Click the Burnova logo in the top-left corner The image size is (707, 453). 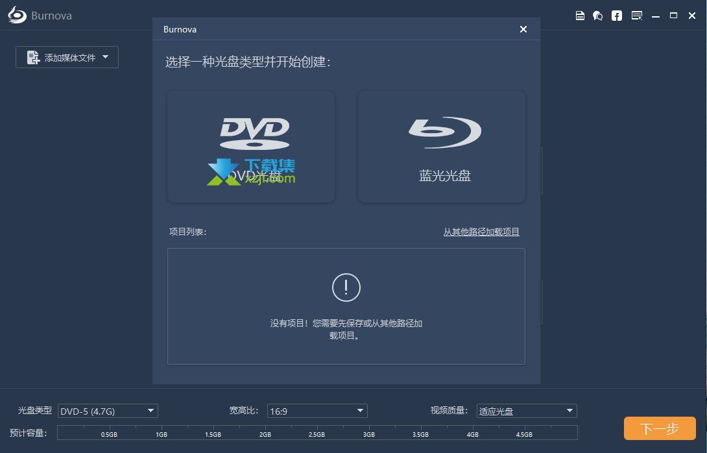[x=18, y=16]
